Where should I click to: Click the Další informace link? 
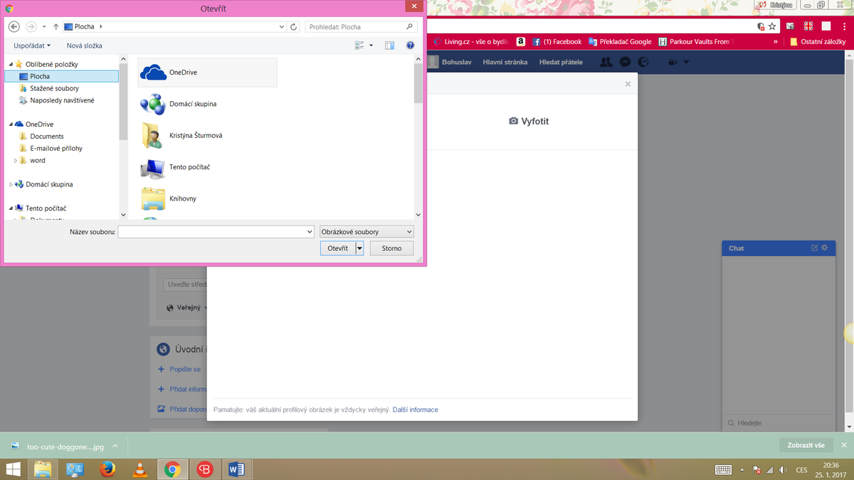tap(415, 410)
